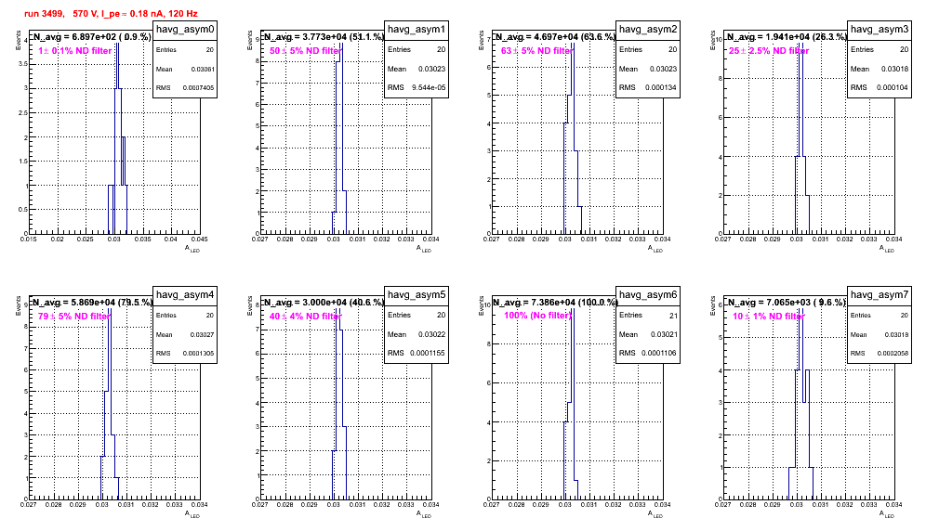Click the A_LED x-axis label of havg_asym3
This screenshot has height=531, width=926.
point(887,249)
